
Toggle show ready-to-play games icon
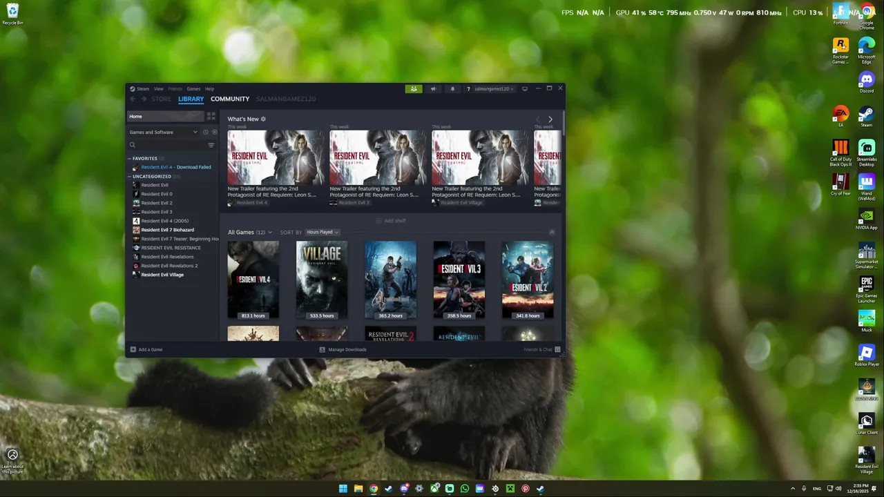[x=214, y=132]
